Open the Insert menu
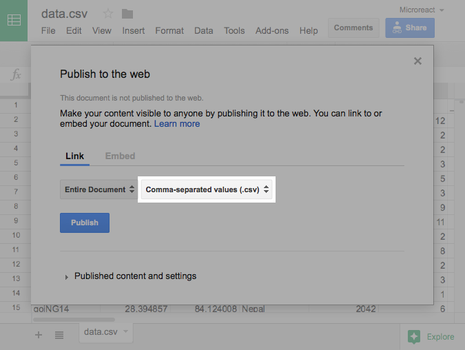 coord(134,30)
